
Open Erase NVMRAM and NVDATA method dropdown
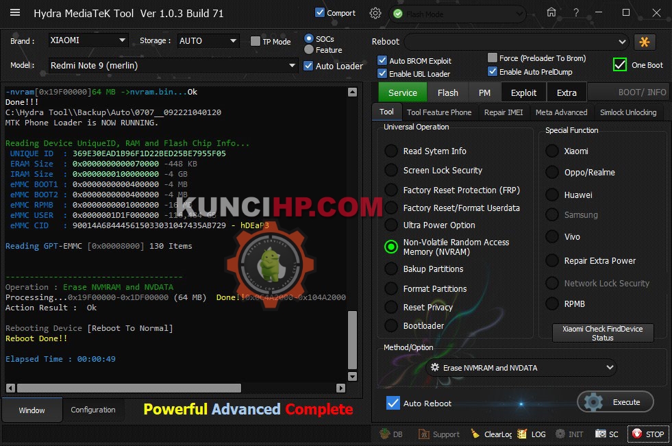click(521, 368)
